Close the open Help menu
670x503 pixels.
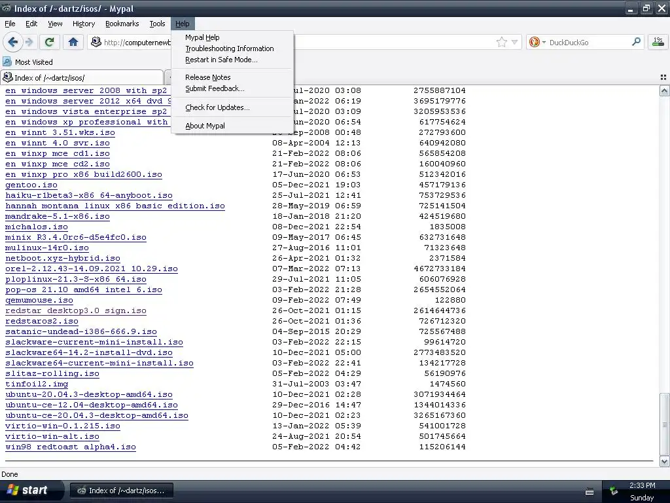(x=182, y=24)
